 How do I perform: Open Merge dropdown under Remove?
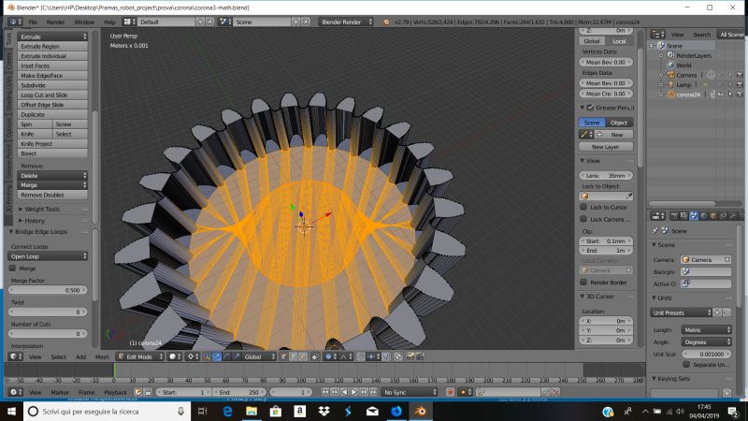52,184
